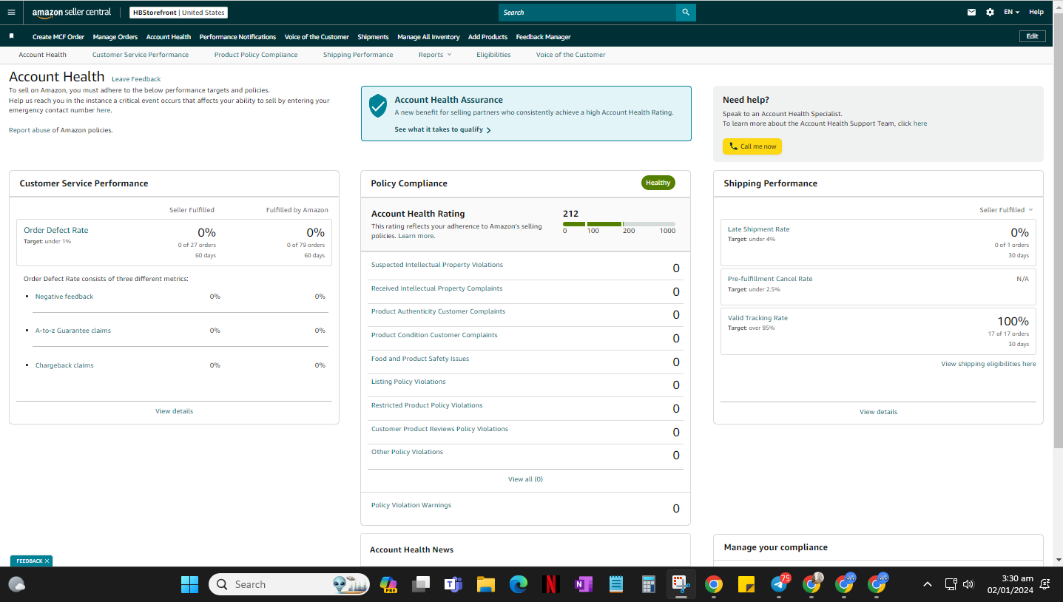This screenshot has width=1063, height=602.
Task: Close the FEEDBACK tab with its X
Action: point(47,561)
